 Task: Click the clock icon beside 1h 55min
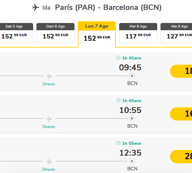(118, 143)
